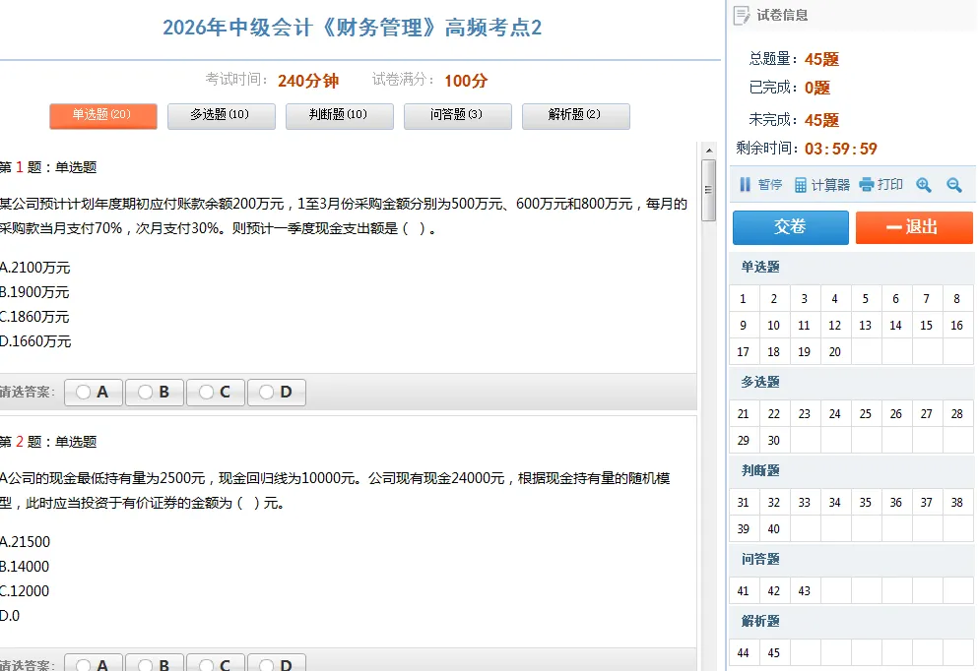The height and width of the screenshot is (671, 978).
Task: Choose option D for question 2
Action: click(x=277, y=664)
